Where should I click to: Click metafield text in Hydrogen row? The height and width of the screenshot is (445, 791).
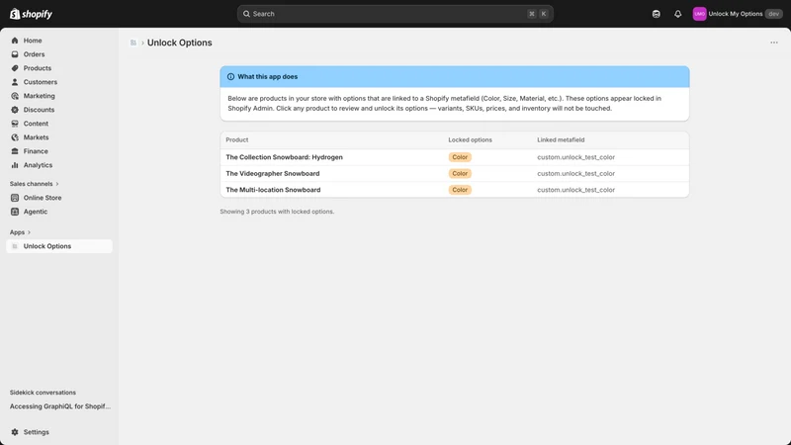click(x=575, y=157)
